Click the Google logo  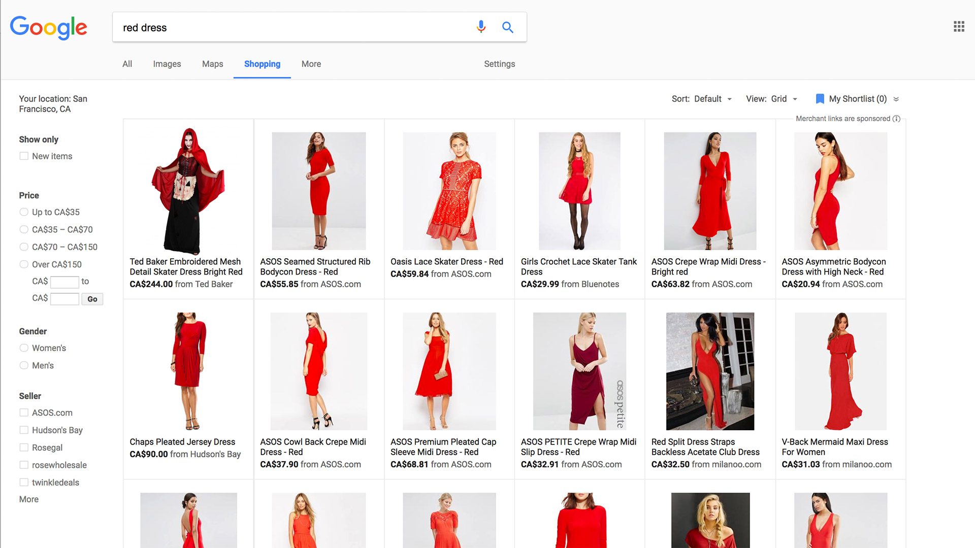click(x=48, y=28)
